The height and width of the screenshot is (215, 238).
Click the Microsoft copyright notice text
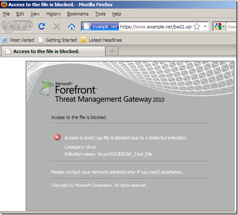99,185
